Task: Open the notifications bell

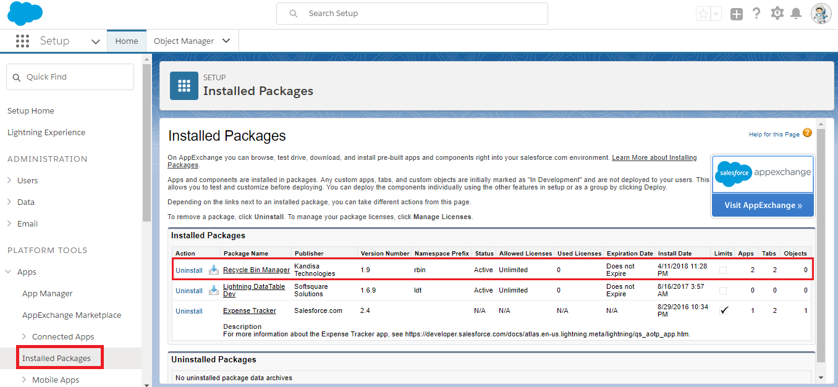Action: point(796,14)
